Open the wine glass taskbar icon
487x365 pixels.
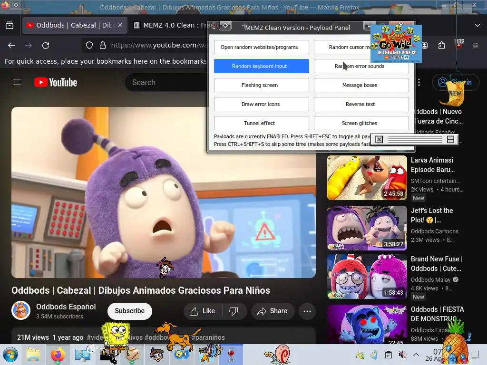click(x=231, y=355)
